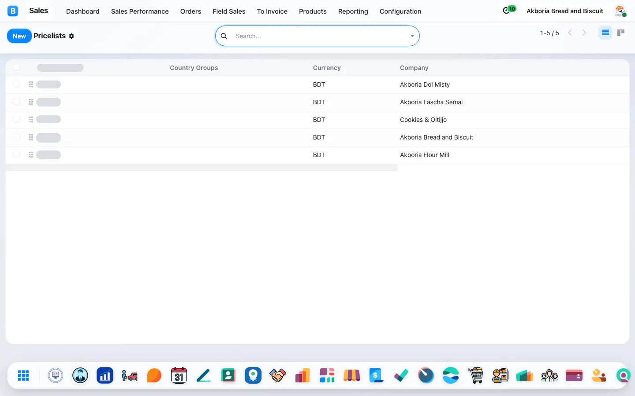This screenshot has width=635, height=396.
Task: Check the Akboria Flour Mill row checkbox
Action: pos(16,154)
